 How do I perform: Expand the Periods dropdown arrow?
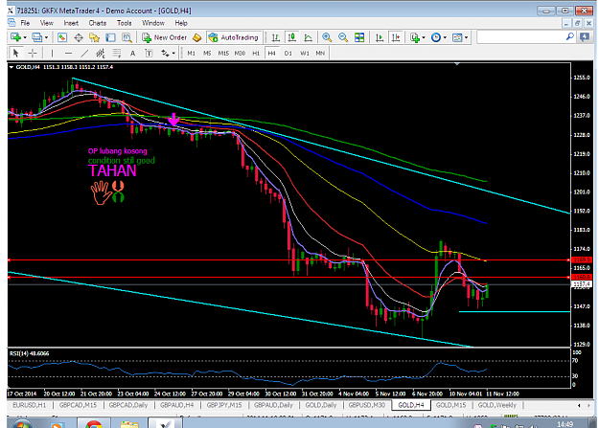pos(445,37)
